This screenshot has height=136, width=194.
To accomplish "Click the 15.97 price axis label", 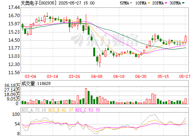I will [14, 24].
